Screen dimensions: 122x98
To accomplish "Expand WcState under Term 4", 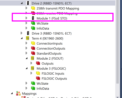I will 27,83.
